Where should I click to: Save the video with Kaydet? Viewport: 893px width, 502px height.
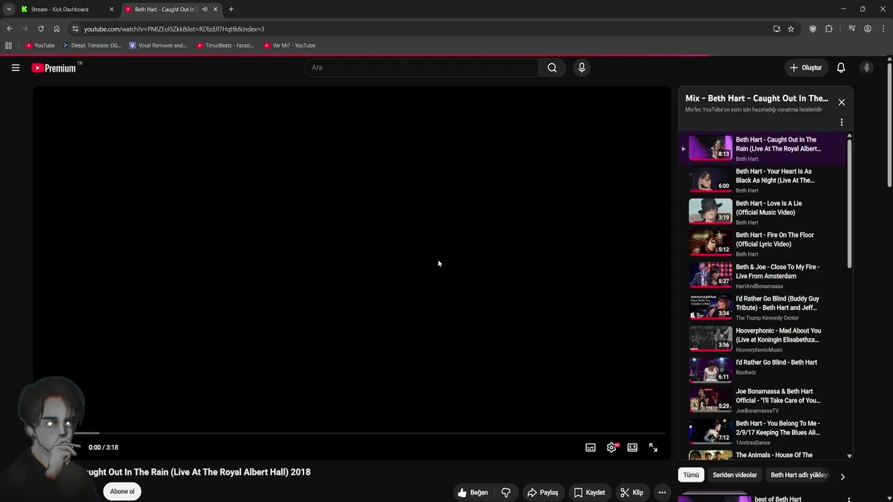tap(590, 492)
